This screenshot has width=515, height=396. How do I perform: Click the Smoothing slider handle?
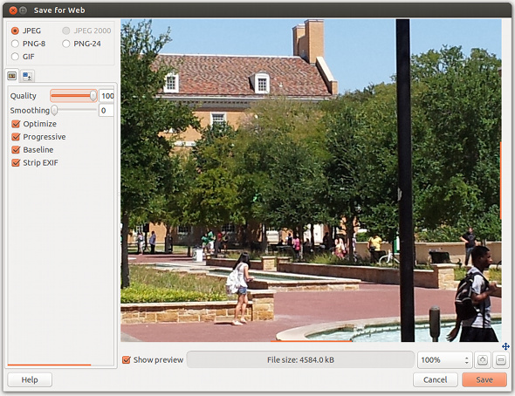(54, 110)
